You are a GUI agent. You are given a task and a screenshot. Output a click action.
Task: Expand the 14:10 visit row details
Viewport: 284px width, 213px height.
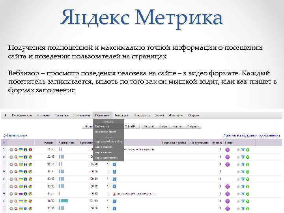coord(4,201)
